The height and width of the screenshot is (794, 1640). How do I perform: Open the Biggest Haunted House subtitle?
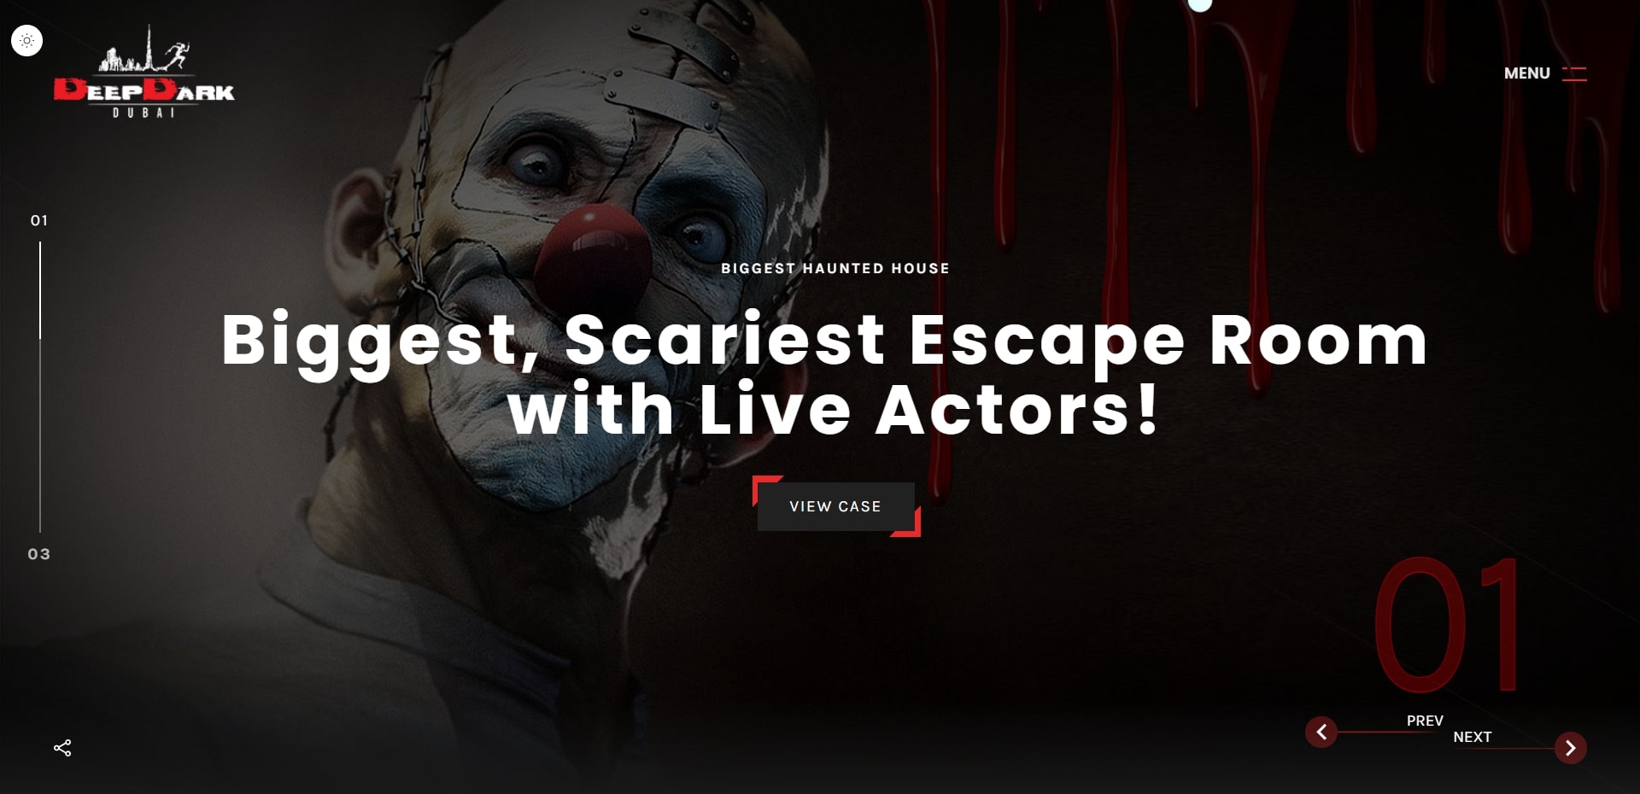coord(835,268)
